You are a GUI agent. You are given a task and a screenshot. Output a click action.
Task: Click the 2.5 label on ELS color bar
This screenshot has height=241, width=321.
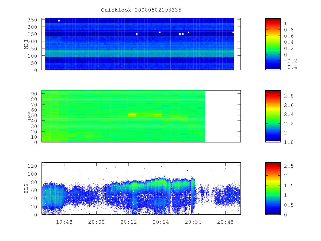click(289, 166)
